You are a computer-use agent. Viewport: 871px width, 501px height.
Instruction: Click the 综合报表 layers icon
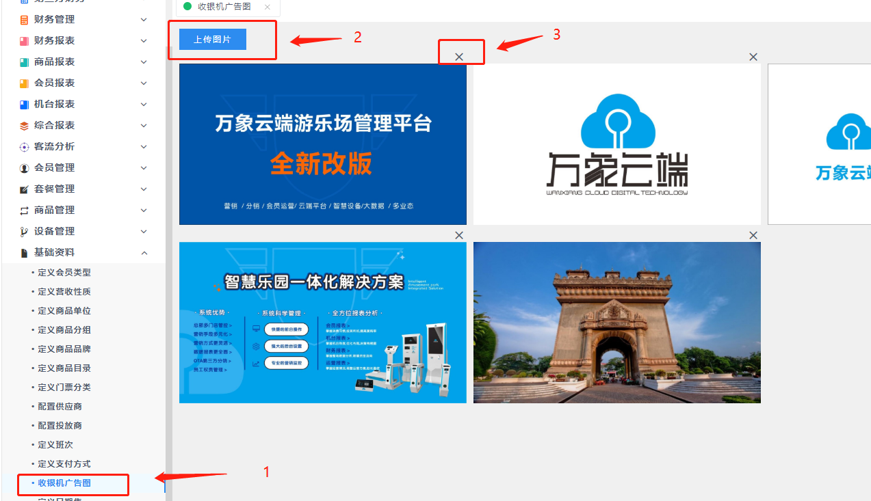point(25,126)
